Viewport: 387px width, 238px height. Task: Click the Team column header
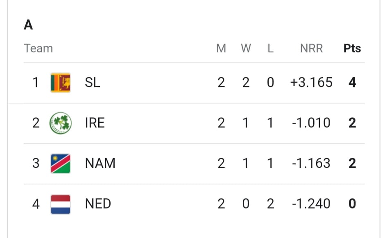point(38,48)
